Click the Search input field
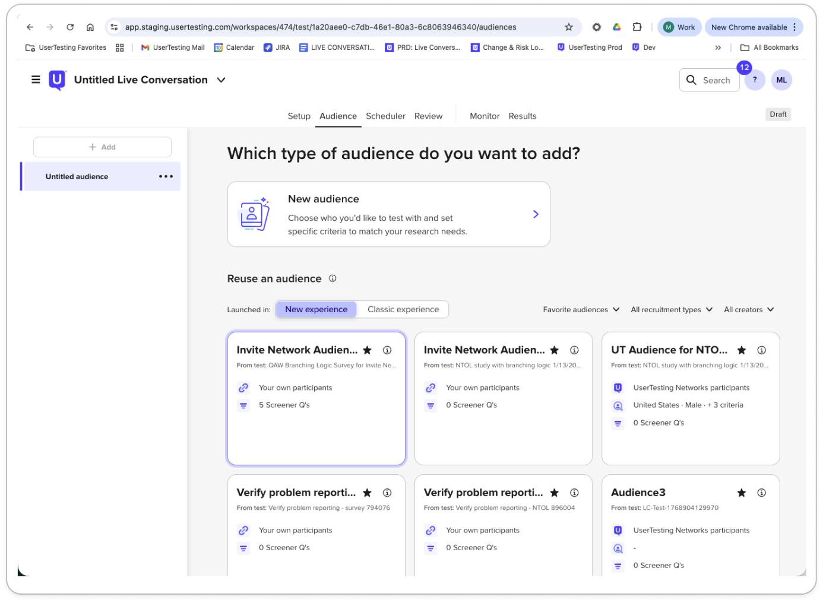Viewport: 823px width, 603px height. pyautogui.click(x=710, y=80)
